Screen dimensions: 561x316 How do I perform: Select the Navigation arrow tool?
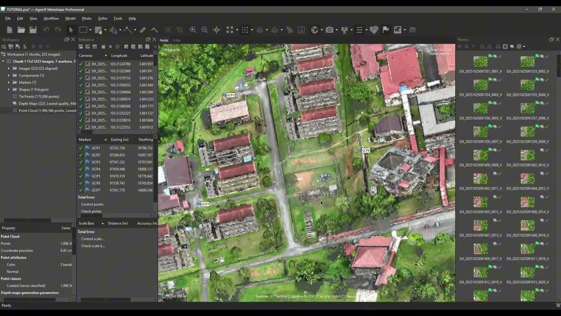(x=71, y=30)
